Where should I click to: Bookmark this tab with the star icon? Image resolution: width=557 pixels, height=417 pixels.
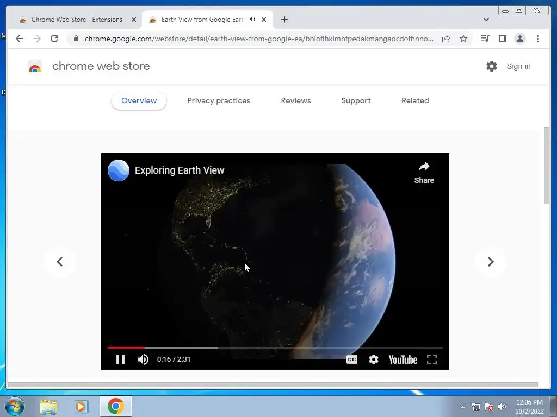tap(463, 39)
